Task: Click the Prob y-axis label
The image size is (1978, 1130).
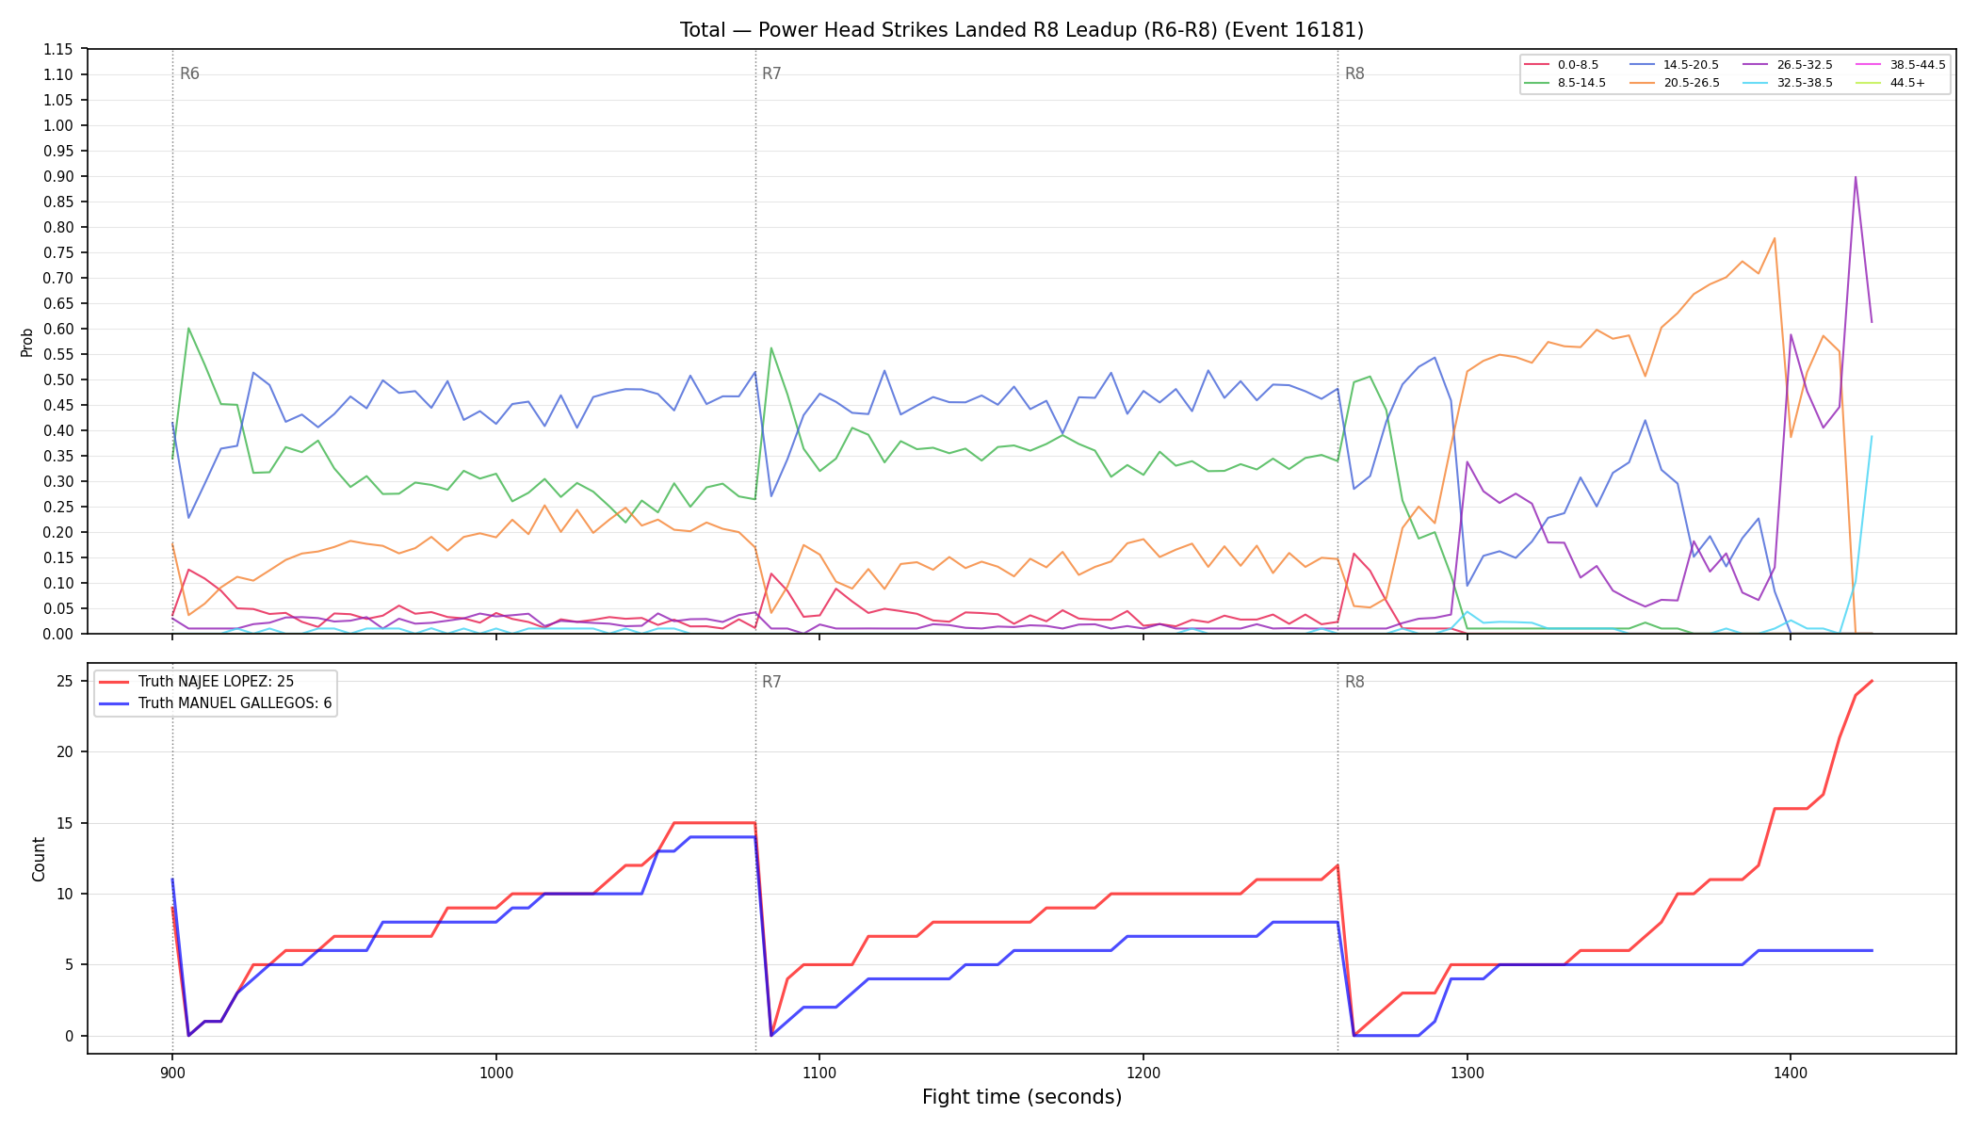Action: pyautogui.click(x=27, y=342)
